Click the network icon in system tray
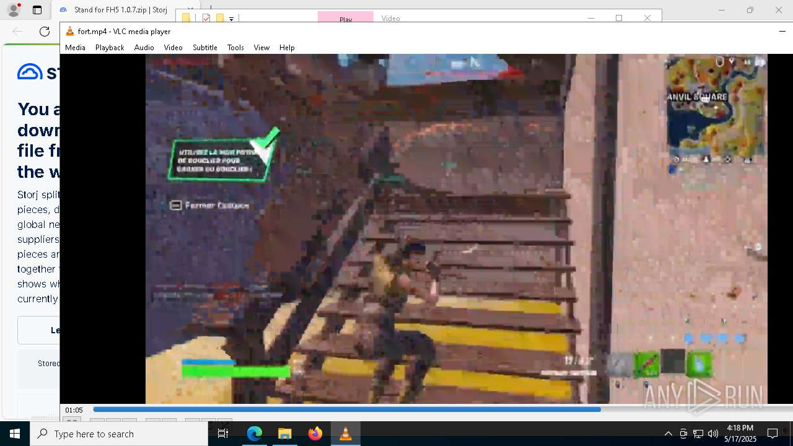The width and height of the screenshot is (793, 446). click(x=698, y=434)
